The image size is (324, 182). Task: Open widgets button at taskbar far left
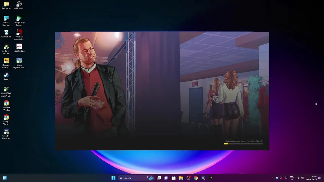click(x=5, y=178)
